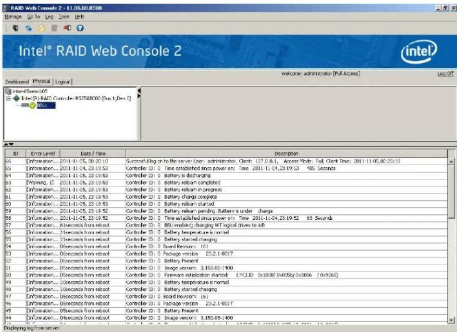The image size is (457, 332).
Task: Open the Go To menu
Action: click(33, 17)
